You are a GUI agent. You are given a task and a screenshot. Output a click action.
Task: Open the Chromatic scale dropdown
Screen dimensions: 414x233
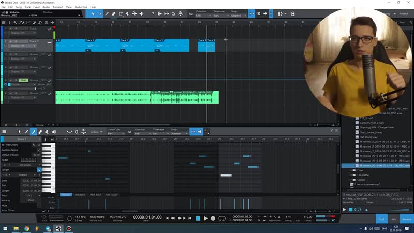click(27, 165)
